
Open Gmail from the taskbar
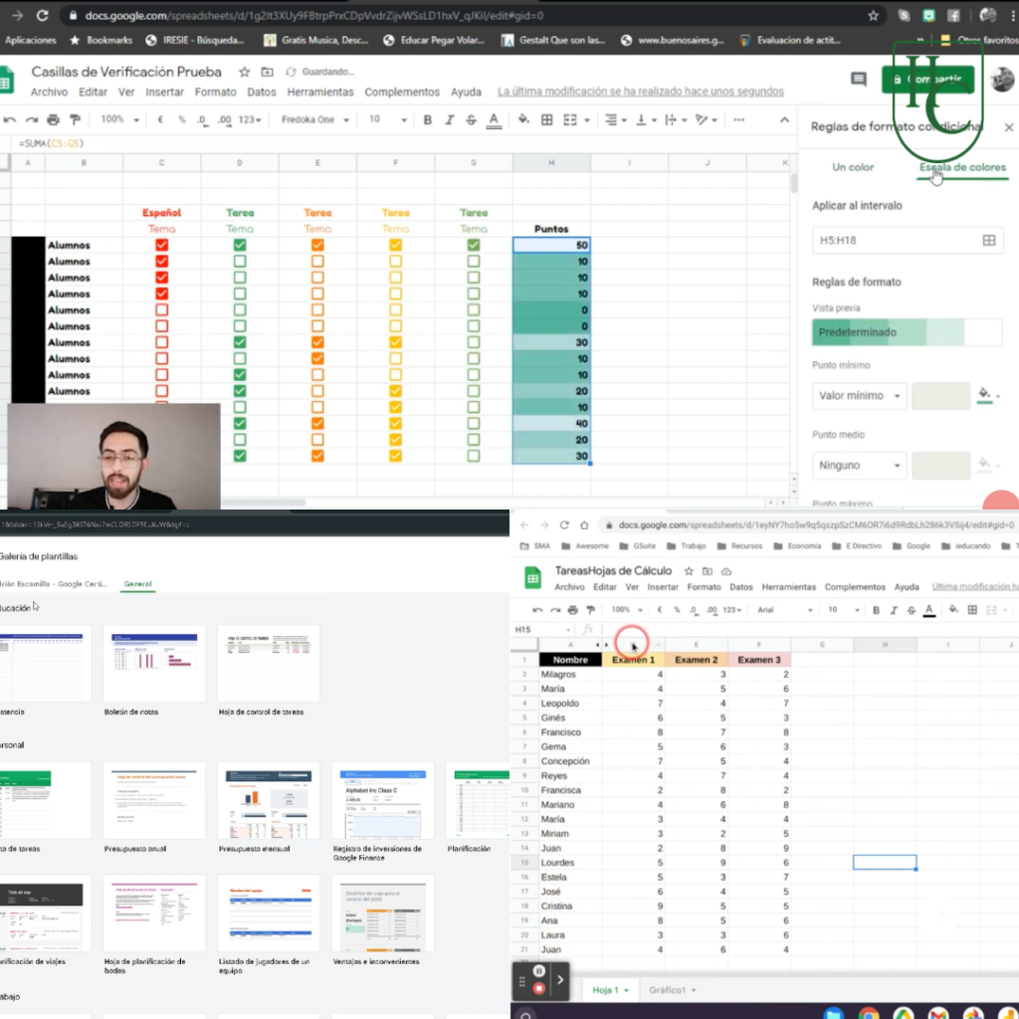point(936,1013)
